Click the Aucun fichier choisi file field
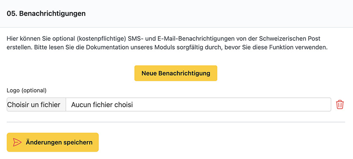This screenshot has width=353, height=159. pyautogui.click(x=198, y=105)
